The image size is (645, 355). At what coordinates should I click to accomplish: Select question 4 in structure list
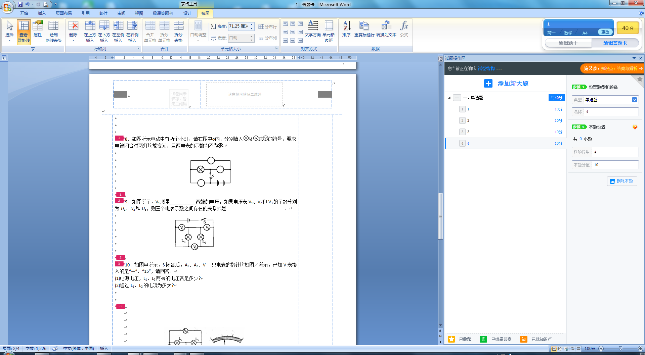tap(505, 143)
